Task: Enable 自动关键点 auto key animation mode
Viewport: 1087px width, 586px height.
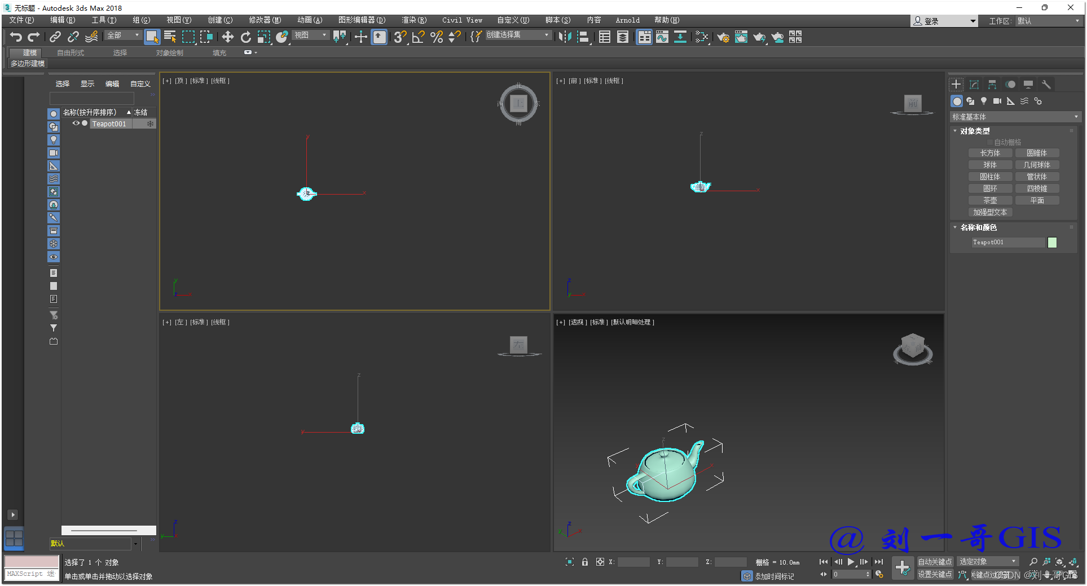Action: 934,561
